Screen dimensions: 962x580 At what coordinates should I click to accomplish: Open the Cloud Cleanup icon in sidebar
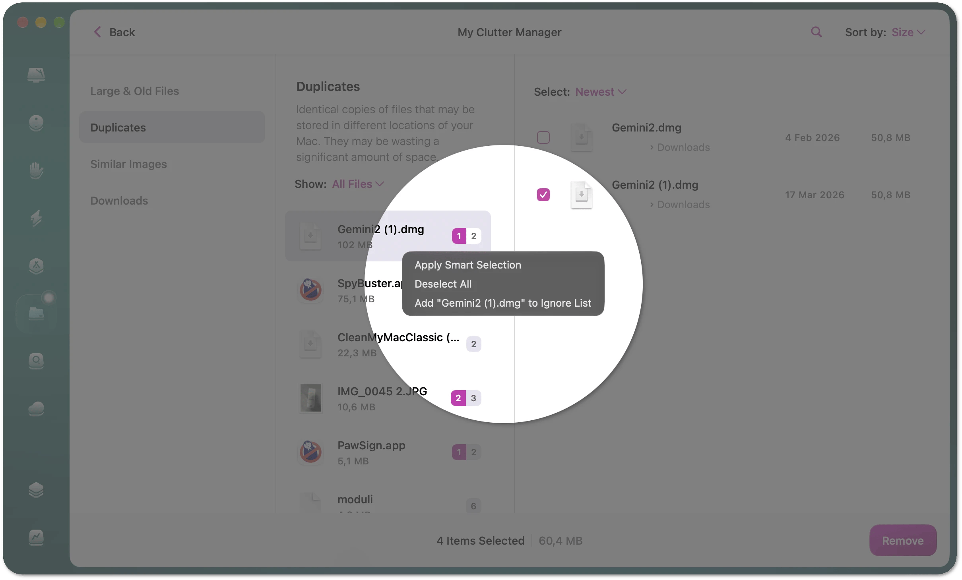pos(36,409)
